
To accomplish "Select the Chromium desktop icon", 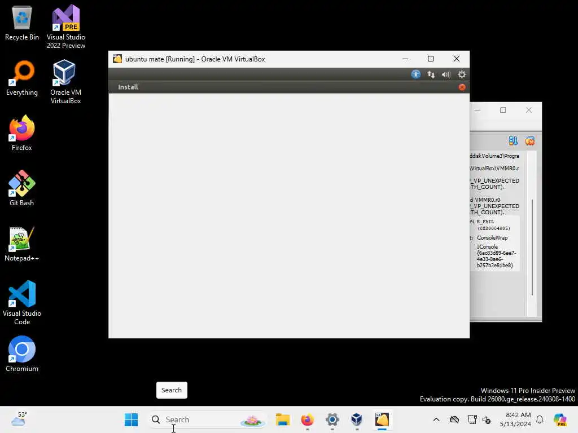I will pos(22,354).
